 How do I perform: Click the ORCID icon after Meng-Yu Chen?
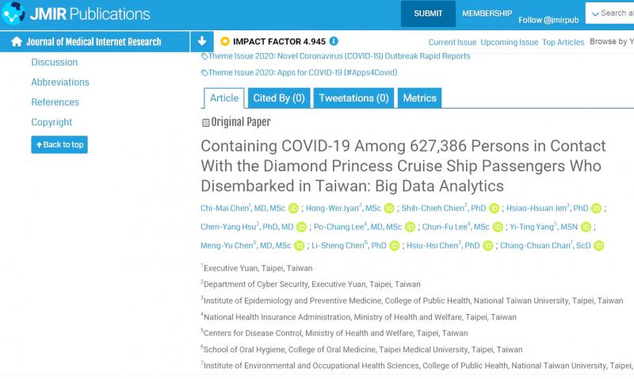299,246
